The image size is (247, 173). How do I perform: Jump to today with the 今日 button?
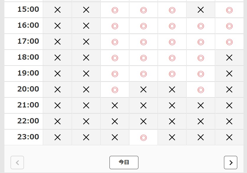(124, 162)
